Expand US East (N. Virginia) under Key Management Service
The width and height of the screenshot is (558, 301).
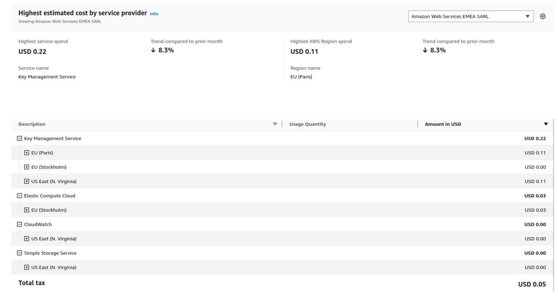(27, 182)
